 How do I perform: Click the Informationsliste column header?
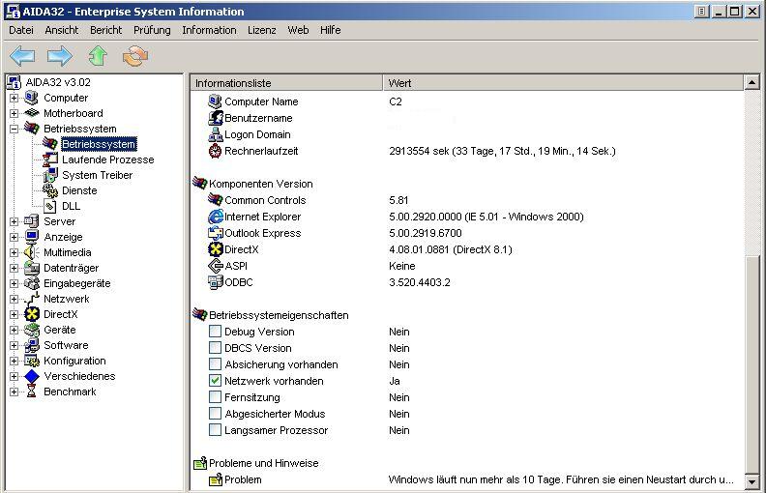coord(286,83)
